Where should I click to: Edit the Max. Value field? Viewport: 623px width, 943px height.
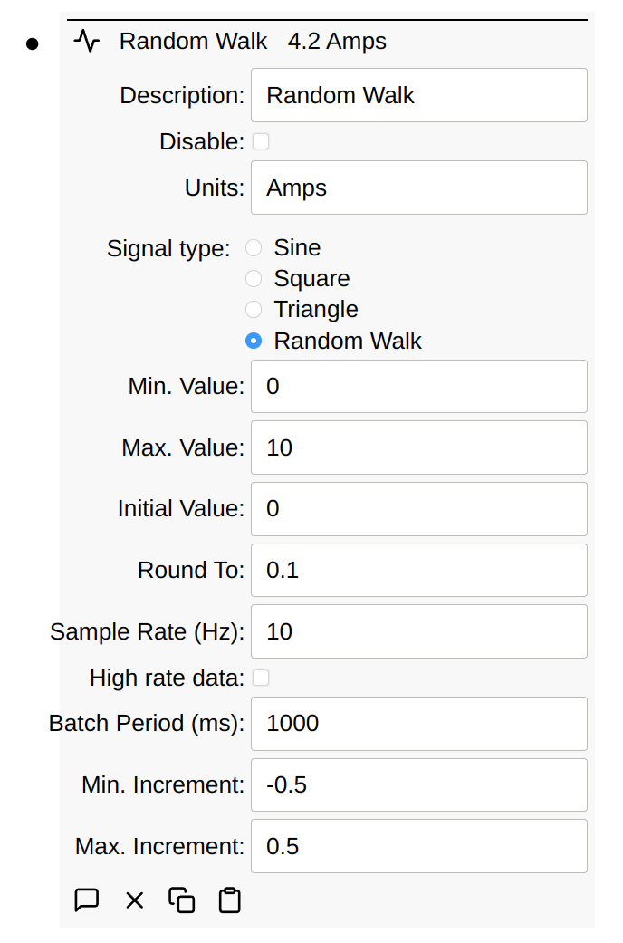[x=418, y=447]
